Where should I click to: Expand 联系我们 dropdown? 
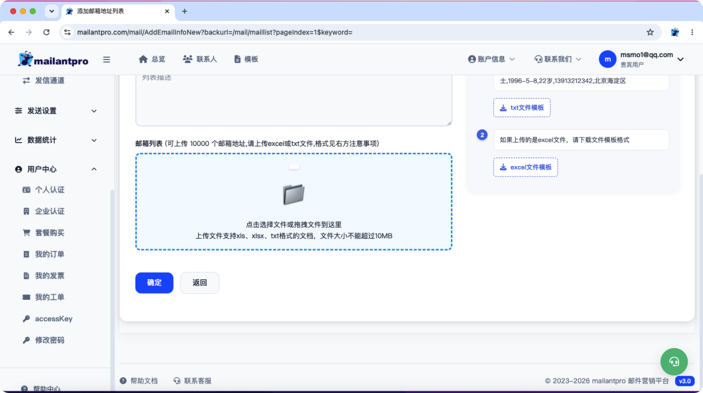point(558,59)
